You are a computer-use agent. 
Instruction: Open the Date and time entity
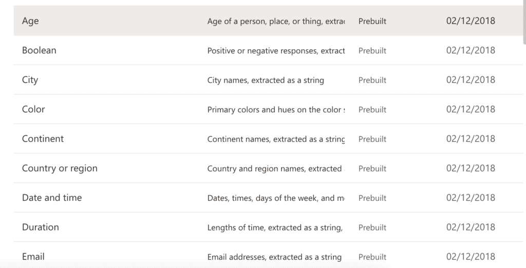coord(52,197)
